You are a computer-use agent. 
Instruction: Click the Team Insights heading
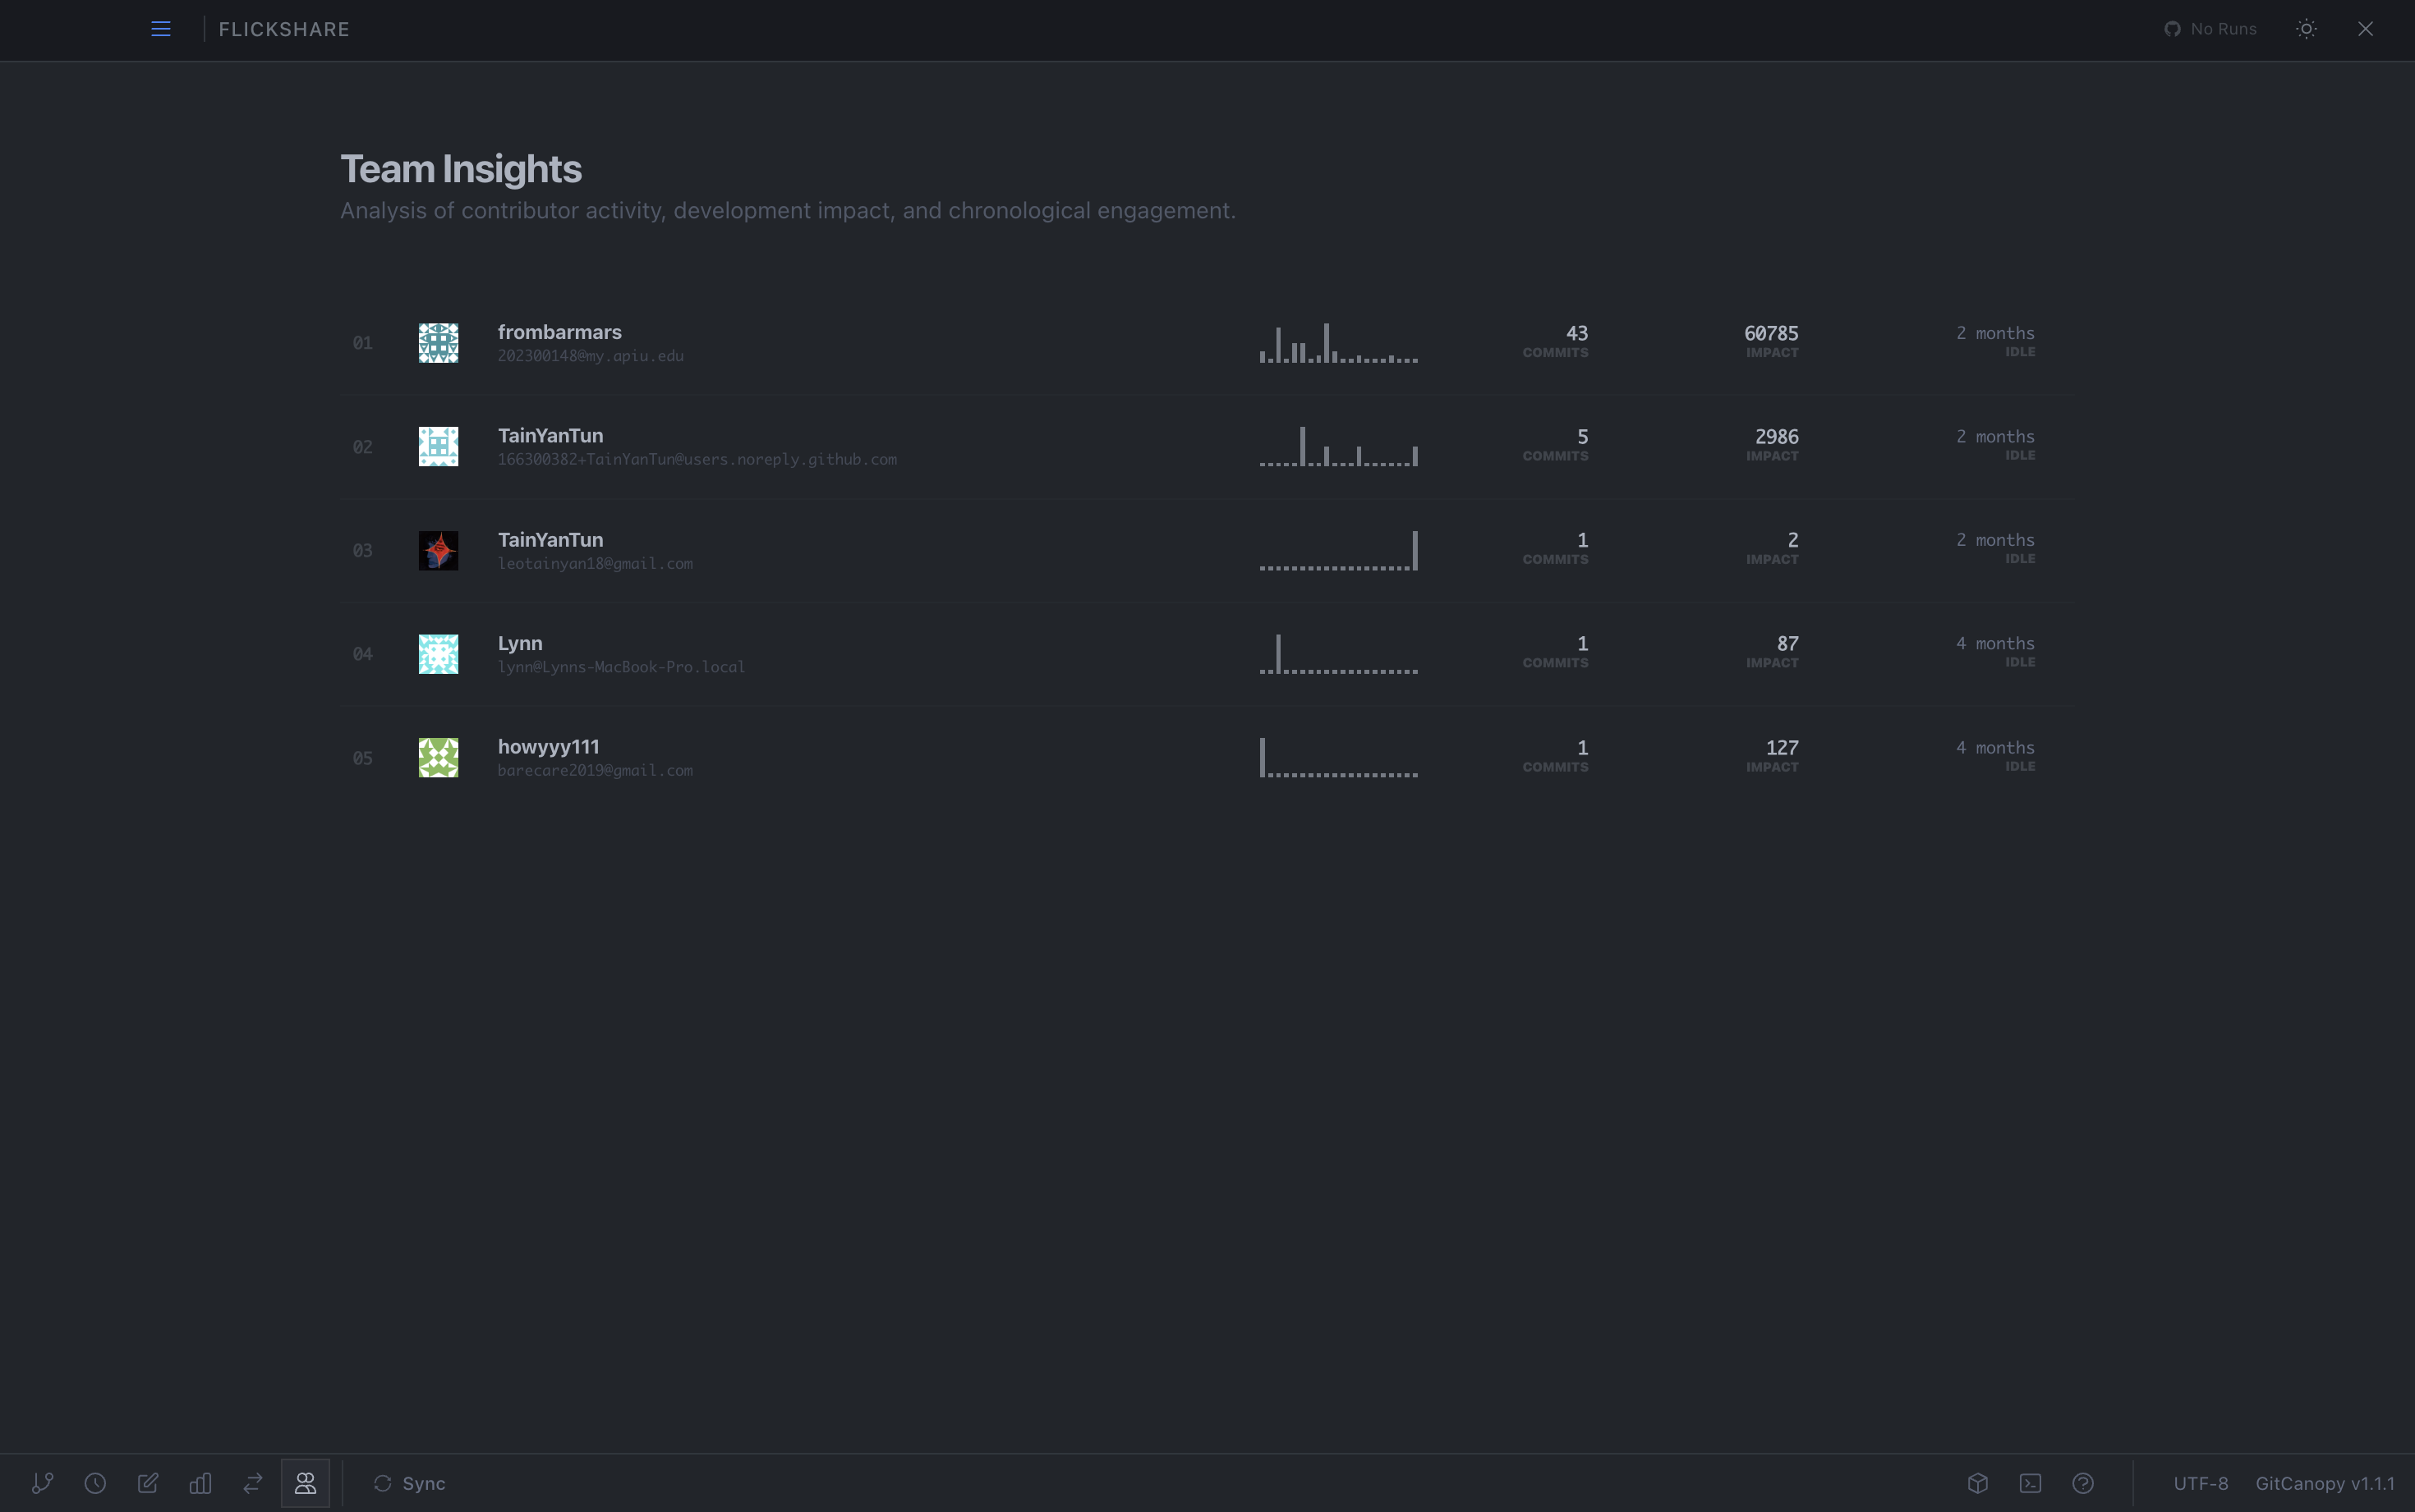tap(460, 170)
